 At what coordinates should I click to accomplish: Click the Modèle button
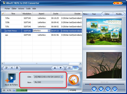point(119,14)
